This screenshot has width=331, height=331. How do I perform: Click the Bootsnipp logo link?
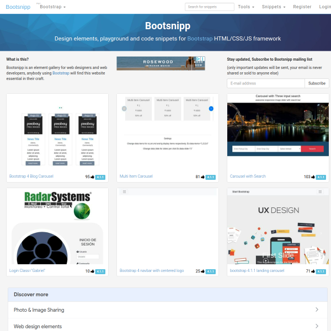pos(18,7)
